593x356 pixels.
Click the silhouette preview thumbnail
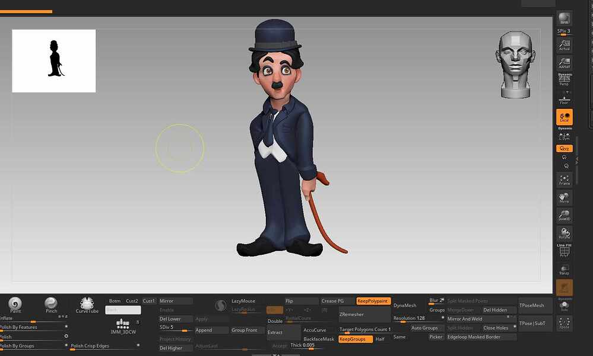click(x=53, y=61)
